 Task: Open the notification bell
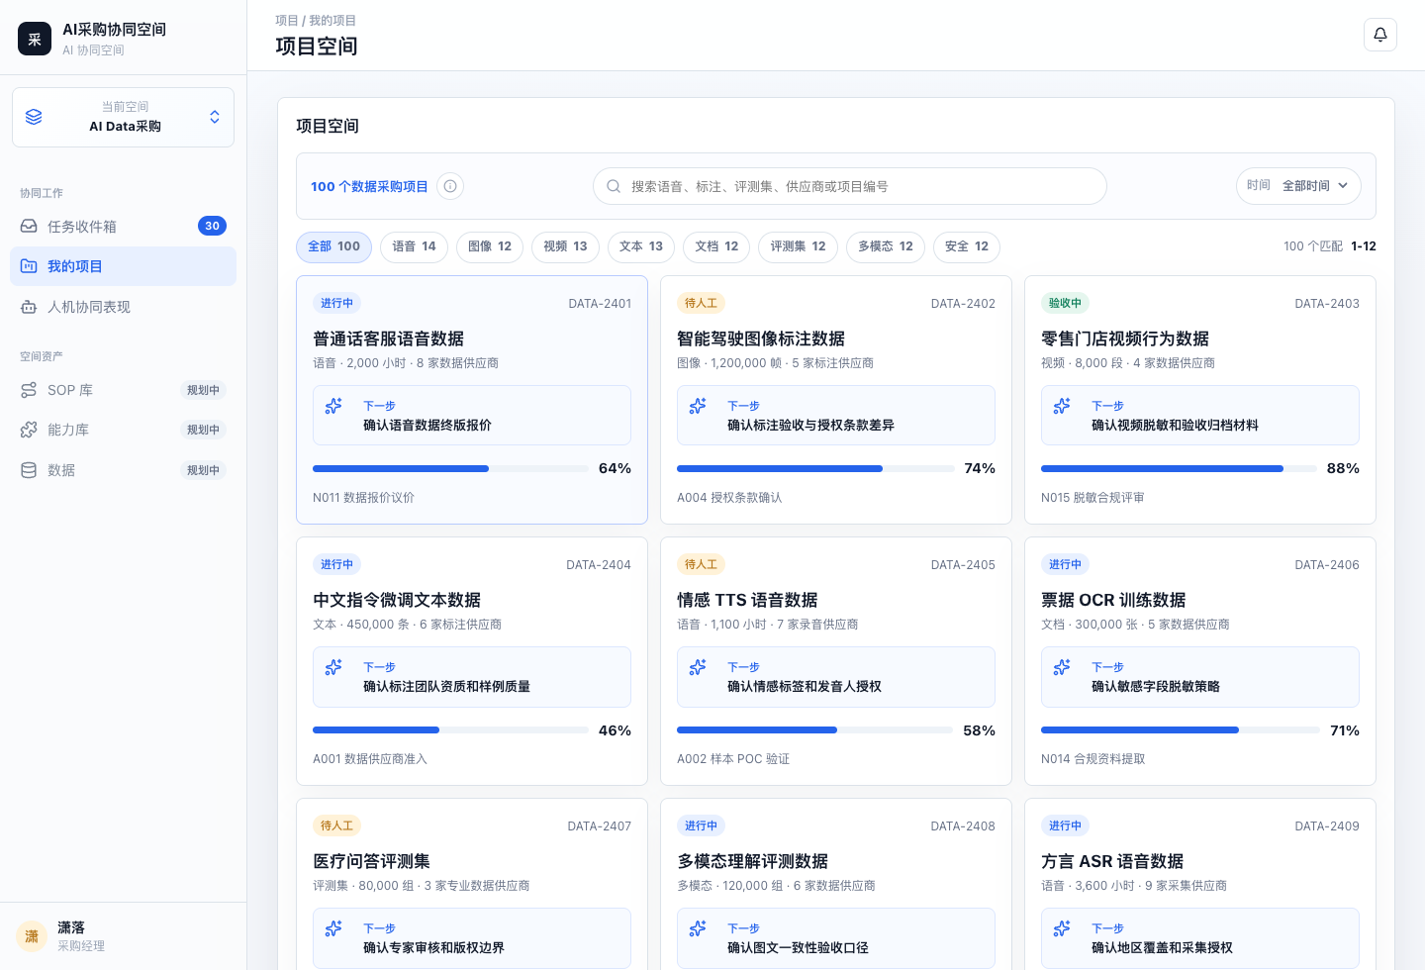tap(1379, 35)
